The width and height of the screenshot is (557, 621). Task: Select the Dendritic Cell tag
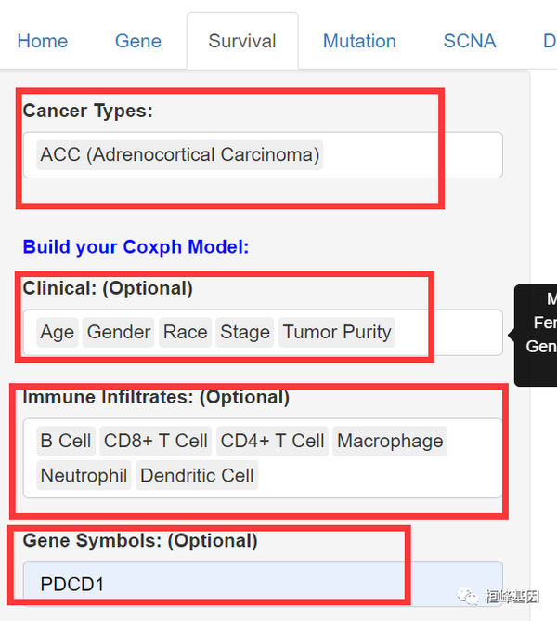(197, 476)
